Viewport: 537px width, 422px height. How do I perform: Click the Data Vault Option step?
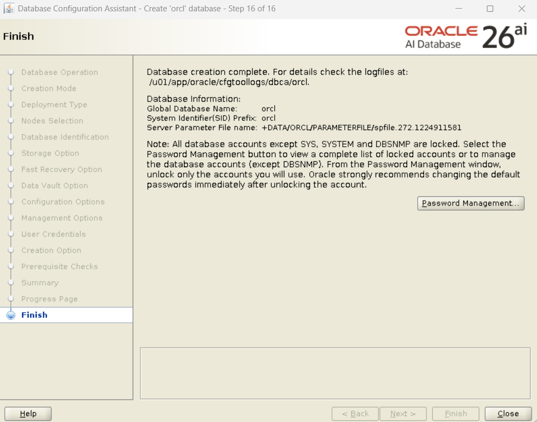click(55, 186)
